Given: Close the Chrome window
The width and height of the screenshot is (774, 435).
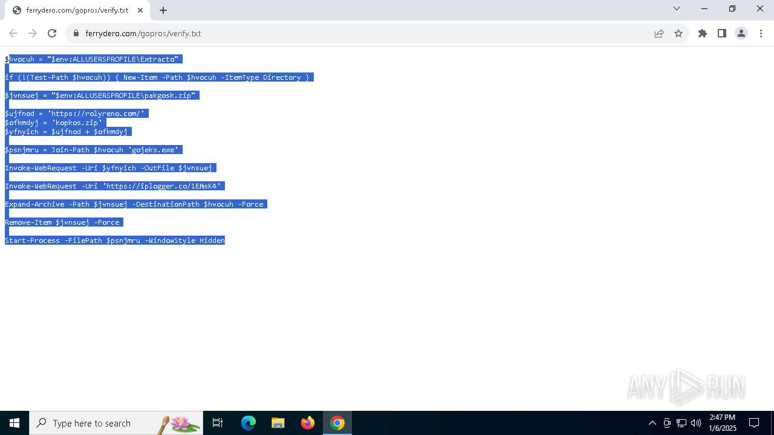Looking at the screenshot, I should pyautogui.click(x=760, y=8).
